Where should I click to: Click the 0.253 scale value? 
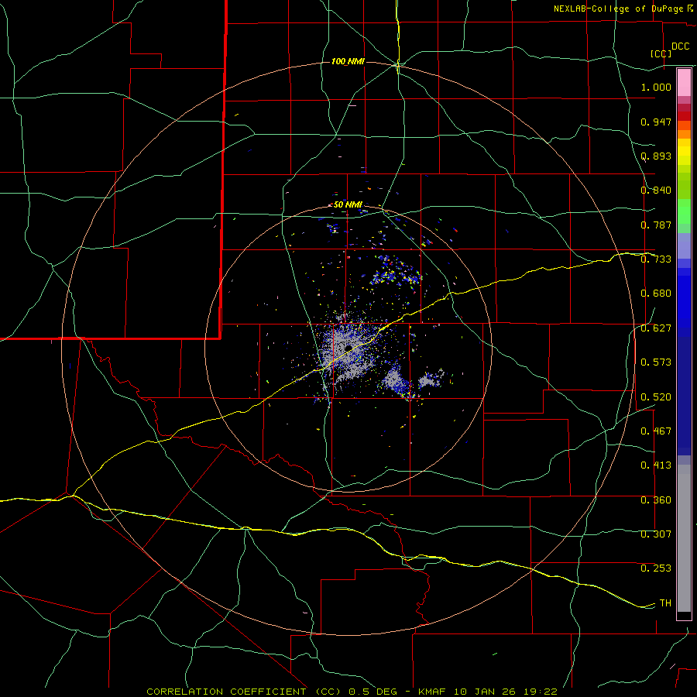[656, 568]
